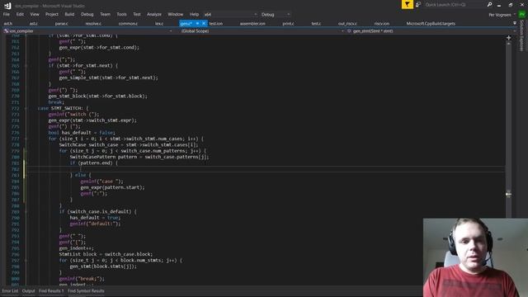
Task: Click the line 'genlnf("default:");'
Action: (x=95, y=224)
